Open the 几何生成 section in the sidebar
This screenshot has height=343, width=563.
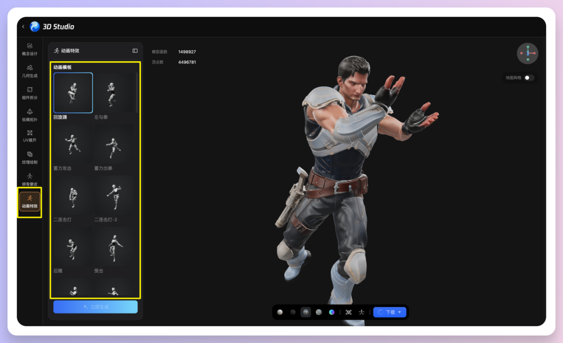[30, 71]
